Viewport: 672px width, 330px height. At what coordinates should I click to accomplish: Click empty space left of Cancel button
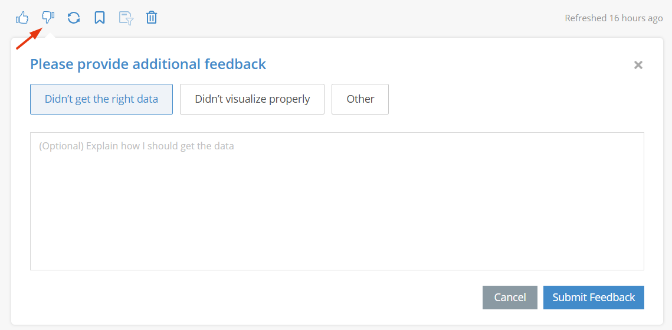pos(257,298)
